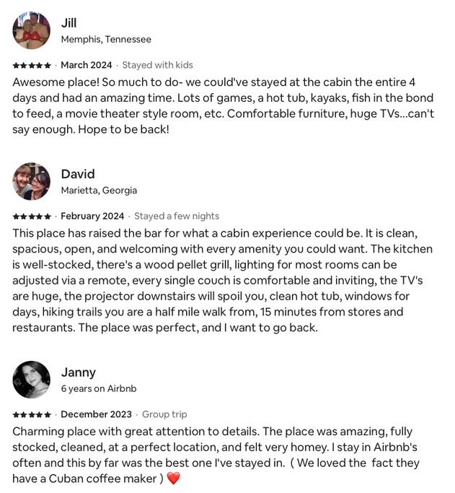Click the 'Stayed a few nights' label

pyautogui.click(x=177, y=216)
